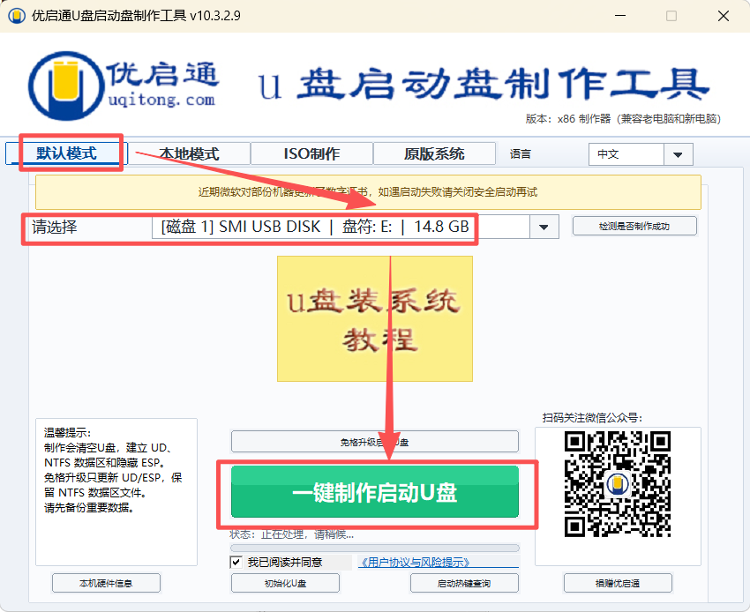The height and width of the screenshot is (612, 750).
Task: Close the 优启通 window
Action: [724, 16]
